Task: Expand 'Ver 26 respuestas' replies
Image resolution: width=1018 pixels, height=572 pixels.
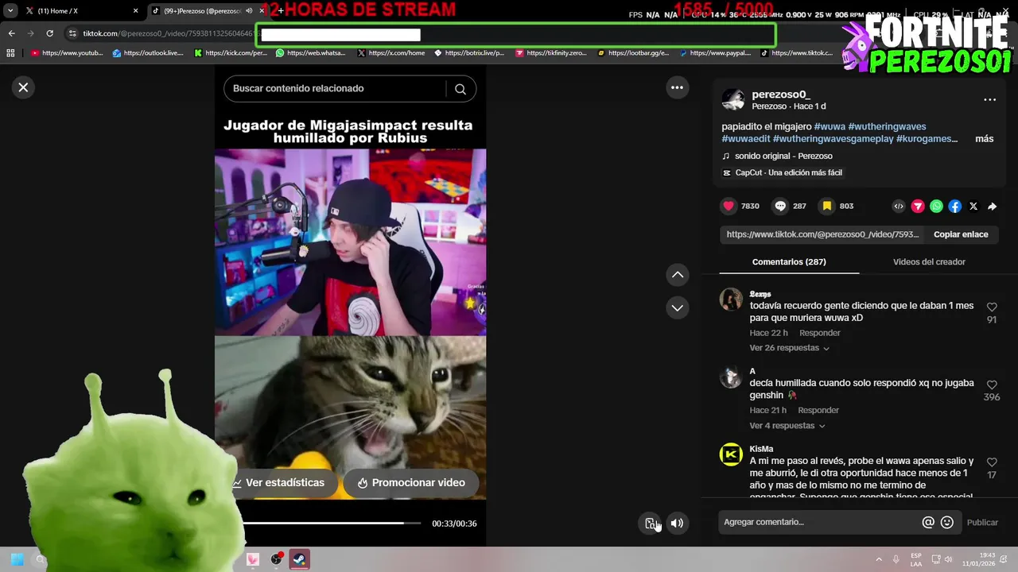Action: coord(789,348)
